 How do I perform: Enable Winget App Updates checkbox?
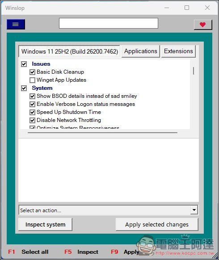pos(32,80)
